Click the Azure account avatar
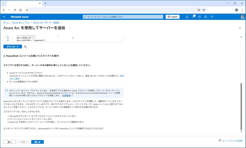This screenshot has width=246, height=148. [242, 17]
